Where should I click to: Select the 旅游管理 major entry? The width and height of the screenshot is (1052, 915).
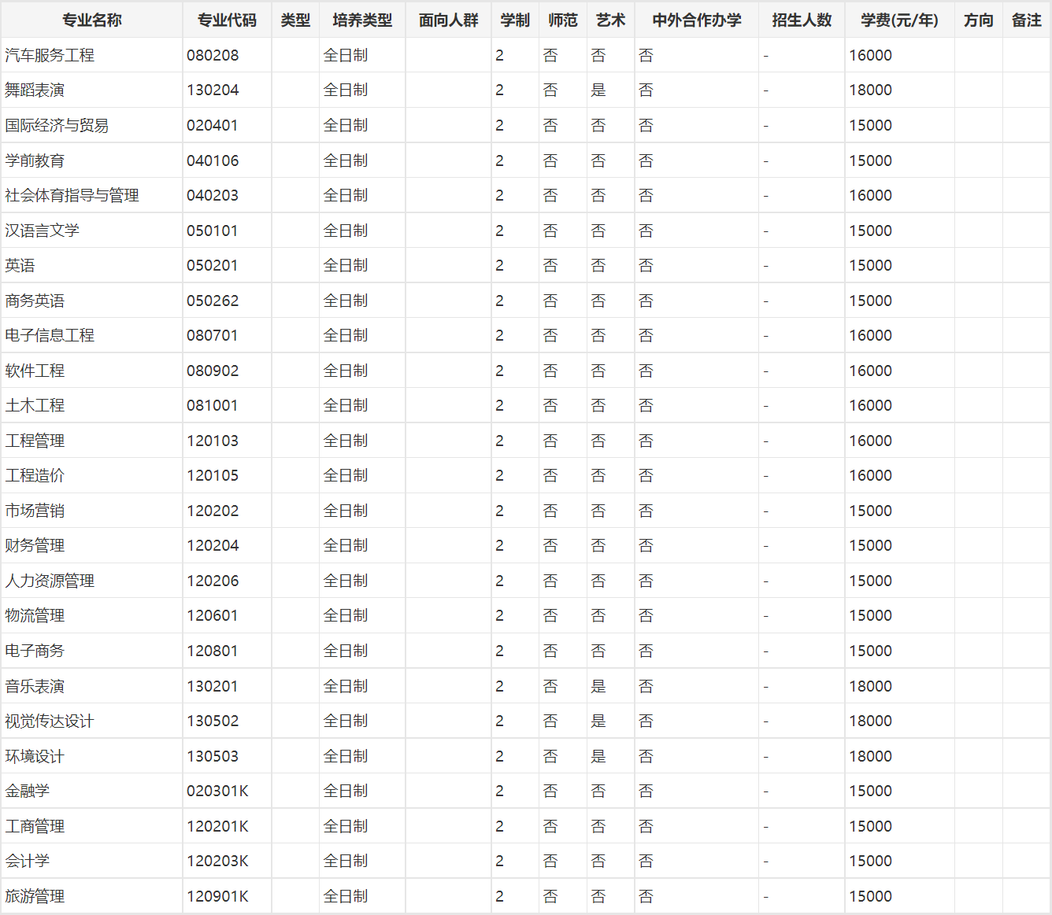pyautogui.click(x=35, y=897)
